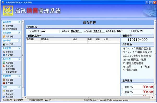
Task: Click the 当前操作员 status bar entry
Action: coord(13,100)
